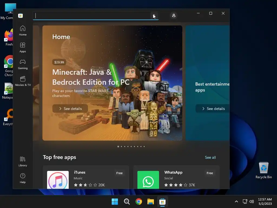Select the Recycle Bin desktop icon

pyautogui.click(x=263, y=170)
